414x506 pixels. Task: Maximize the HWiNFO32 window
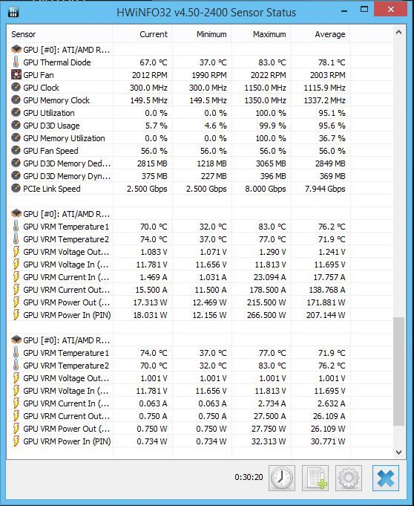point(364,10)
